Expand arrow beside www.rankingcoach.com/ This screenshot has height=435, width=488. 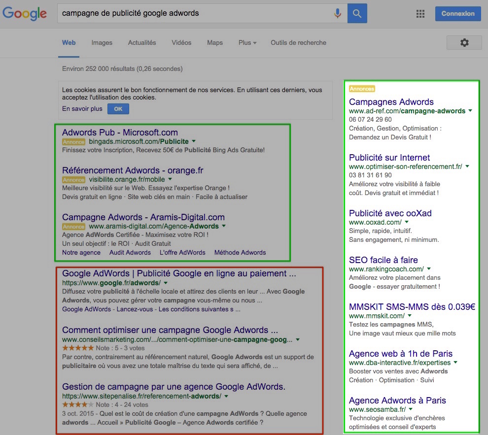(429, 268)
